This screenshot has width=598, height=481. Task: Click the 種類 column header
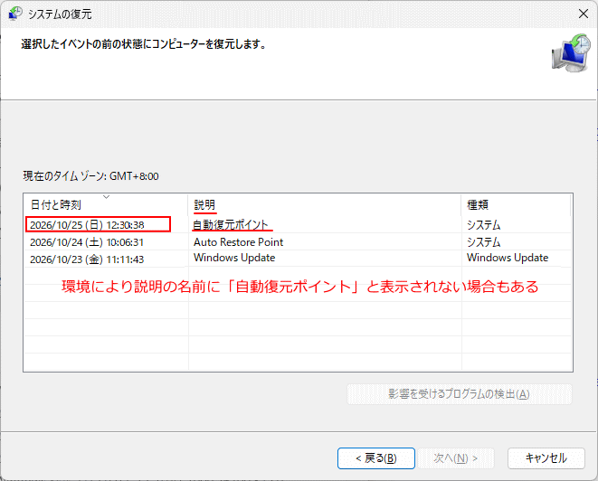pyautogui.click(x=516, y=204)
